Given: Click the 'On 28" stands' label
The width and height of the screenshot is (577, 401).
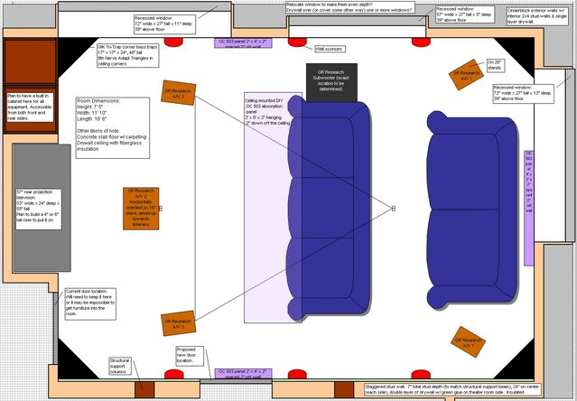Looking at the screenshot, I should click(496, 65).
